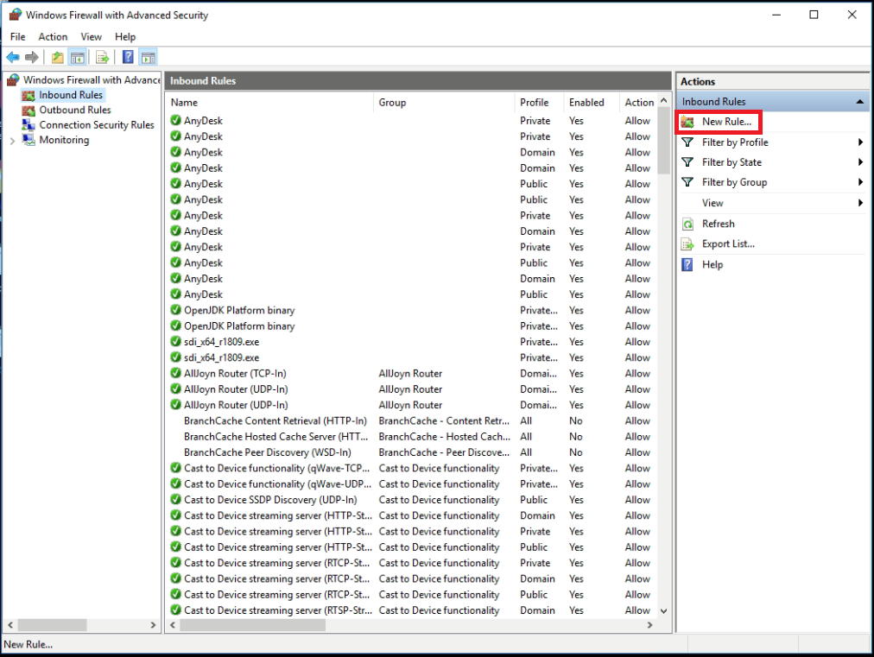Click the rules list horizontal scroll right arrow
Viewport: 874px width, 657px height.
click(x=649, y=625)
